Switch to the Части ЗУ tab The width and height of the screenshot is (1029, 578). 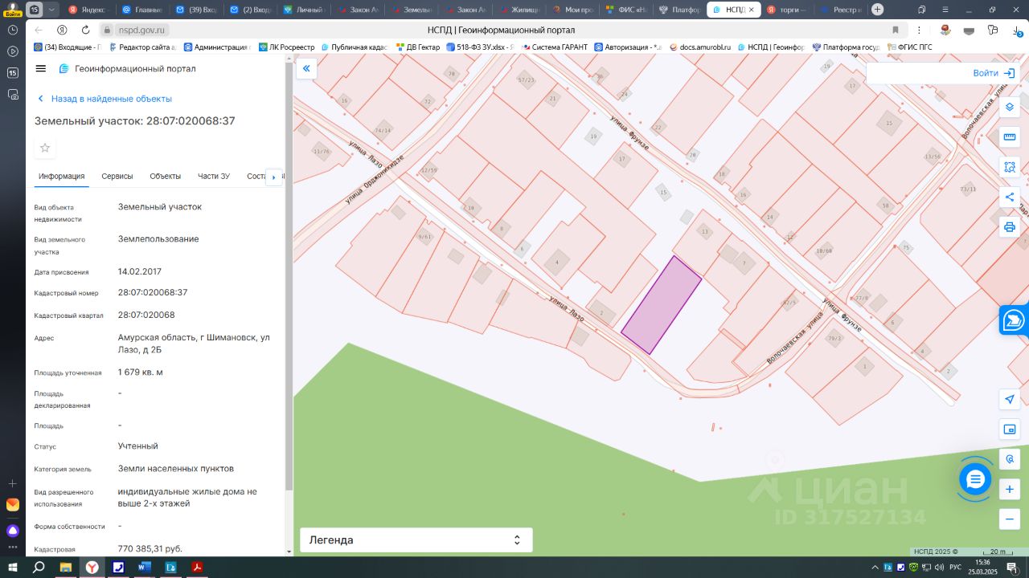pos(214,177)
